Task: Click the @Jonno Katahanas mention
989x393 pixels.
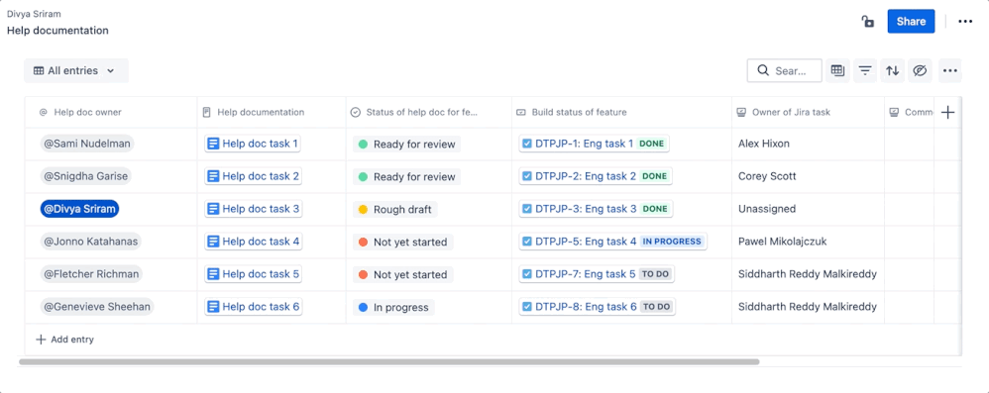Action: click(x=90, y=242)
